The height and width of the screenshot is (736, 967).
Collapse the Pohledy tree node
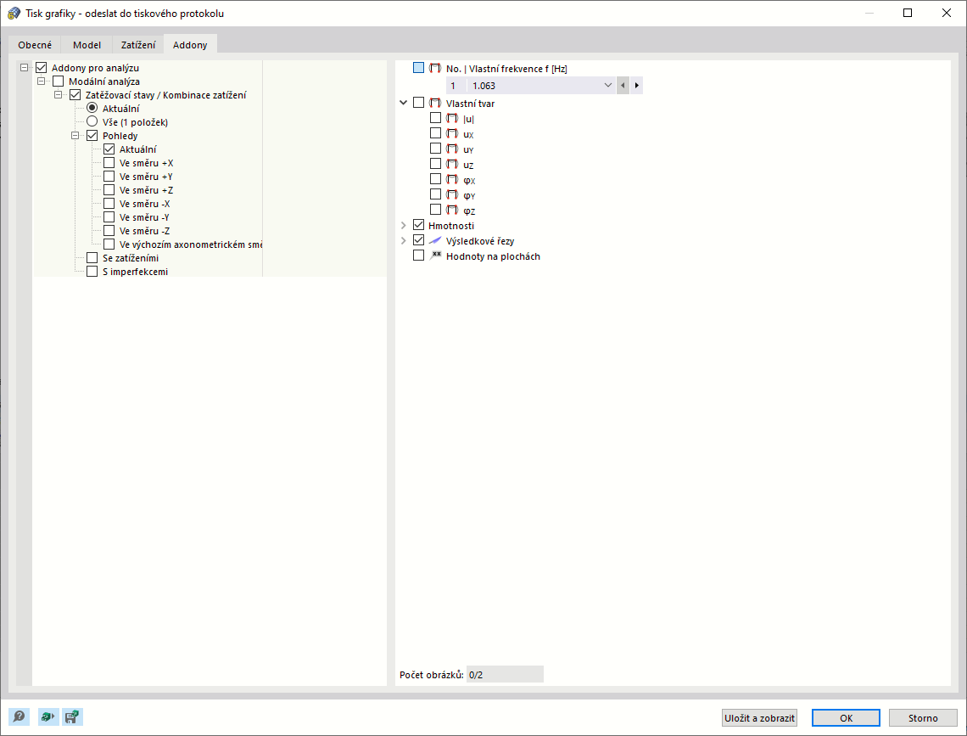point(75,135)
